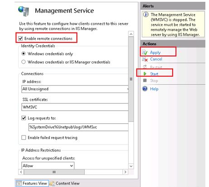The width and height of the screenshot is (209, 187).
Task: Expand the Access for unspecified clients dropdown
Action: coord(48,165)
